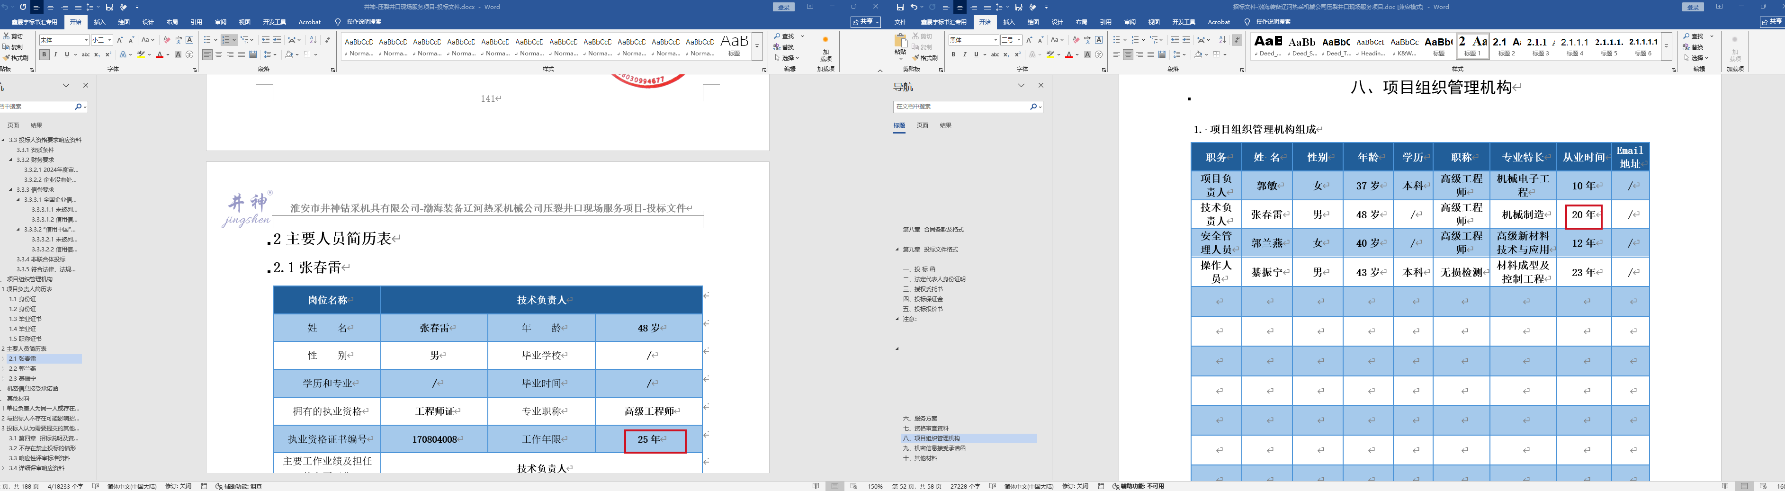Open font name dropdown in left window
Viewport: 1785px width, 491px height.
86,40
